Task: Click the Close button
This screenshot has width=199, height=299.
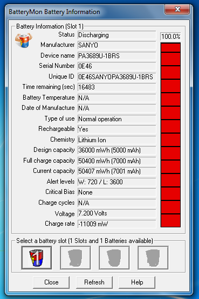Action: click(51, 282)
